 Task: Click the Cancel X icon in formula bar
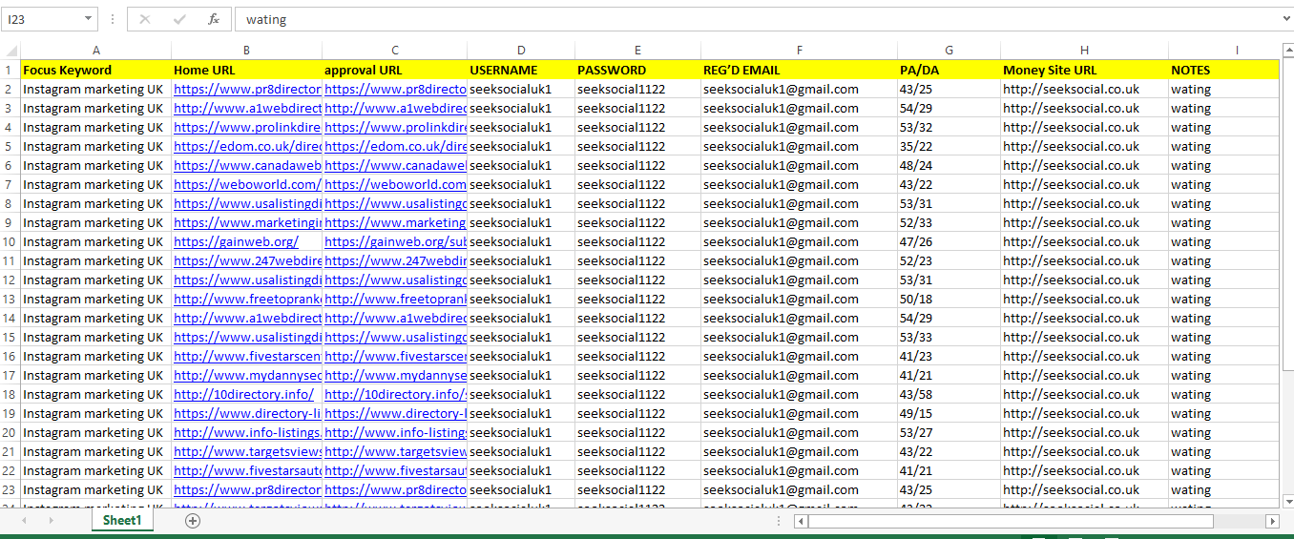click(145, 19)
